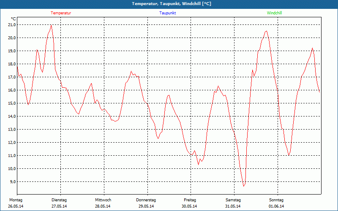Click the 28.05.14 date label
This screenshot has height=211, width=338.
[x=103, y=206]
